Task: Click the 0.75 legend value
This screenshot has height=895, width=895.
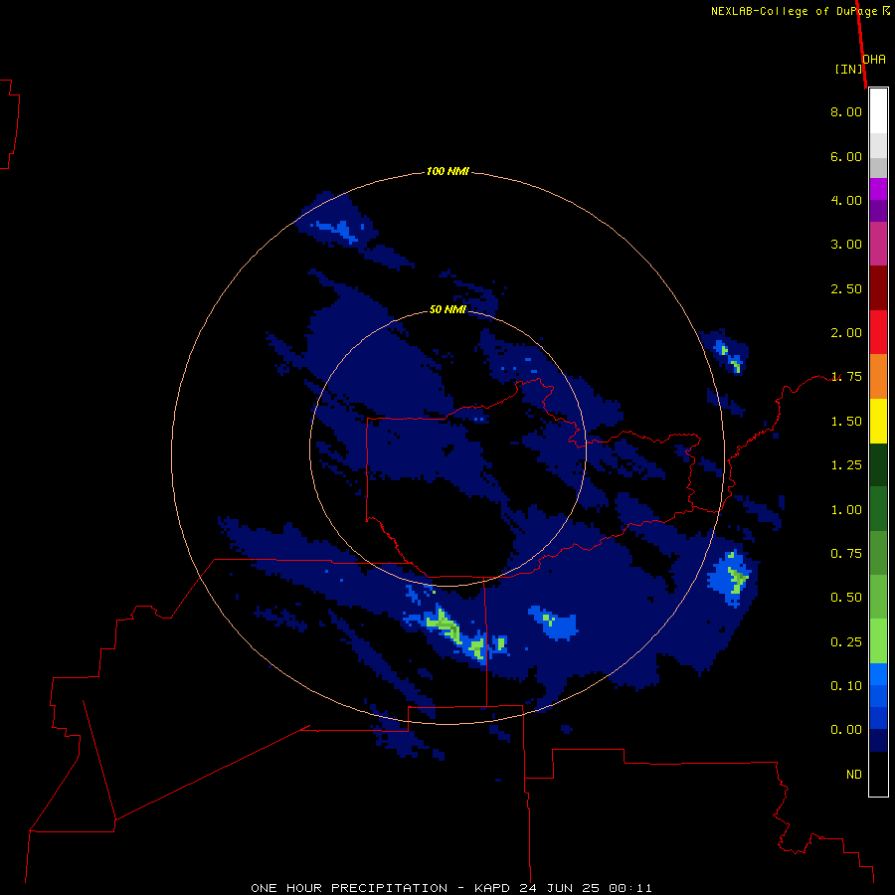Action: (846, 554)
